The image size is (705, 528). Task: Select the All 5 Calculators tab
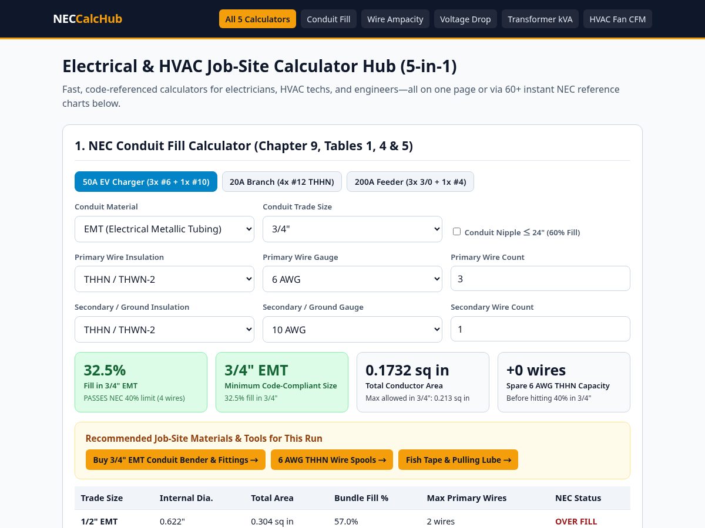(258, 19)
